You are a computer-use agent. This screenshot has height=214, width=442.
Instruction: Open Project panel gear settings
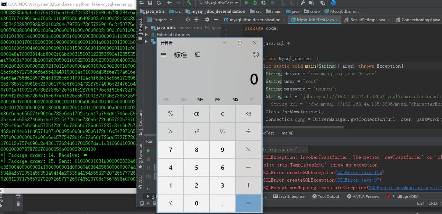(207, 20)
